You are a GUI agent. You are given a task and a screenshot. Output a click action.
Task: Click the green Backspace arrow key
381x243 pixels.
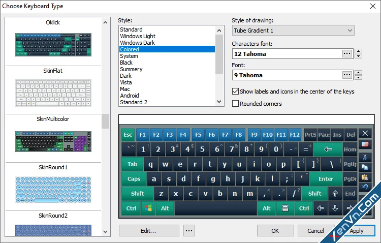point(328,149)
